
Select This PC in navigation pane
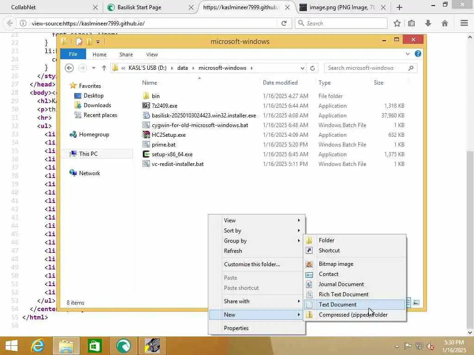[x=88, y=154]
